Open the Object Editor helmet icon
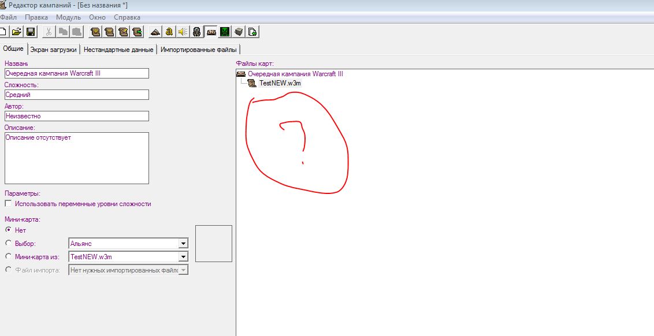The height and width of the screenshot is (336, 654). tap(197, 32)
